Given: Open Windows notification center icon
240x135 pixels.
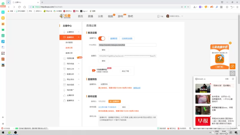Looking at the screenshot, I should [x=236, y=133].
